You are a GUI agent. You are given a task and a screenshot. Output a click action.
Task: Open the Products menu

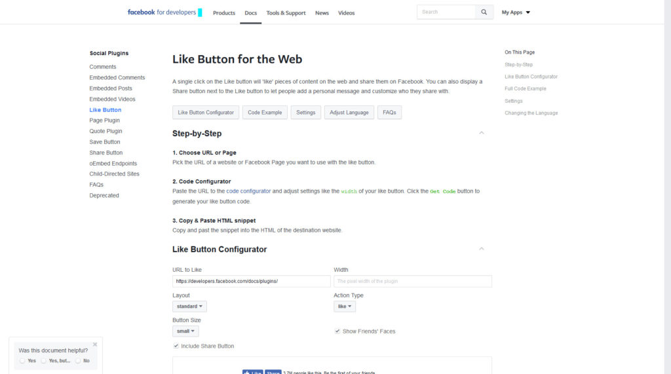pyautogui.click(x=224, y=13)
